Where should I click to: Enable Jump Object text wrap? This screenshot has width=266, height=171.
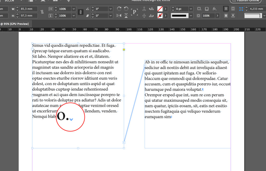pos(233,16)
